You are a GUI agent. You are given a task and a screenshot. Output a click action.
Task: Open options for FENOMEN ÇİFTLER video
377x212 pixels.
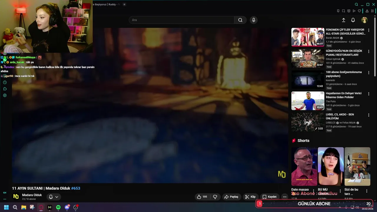click(x=368, y=30)
